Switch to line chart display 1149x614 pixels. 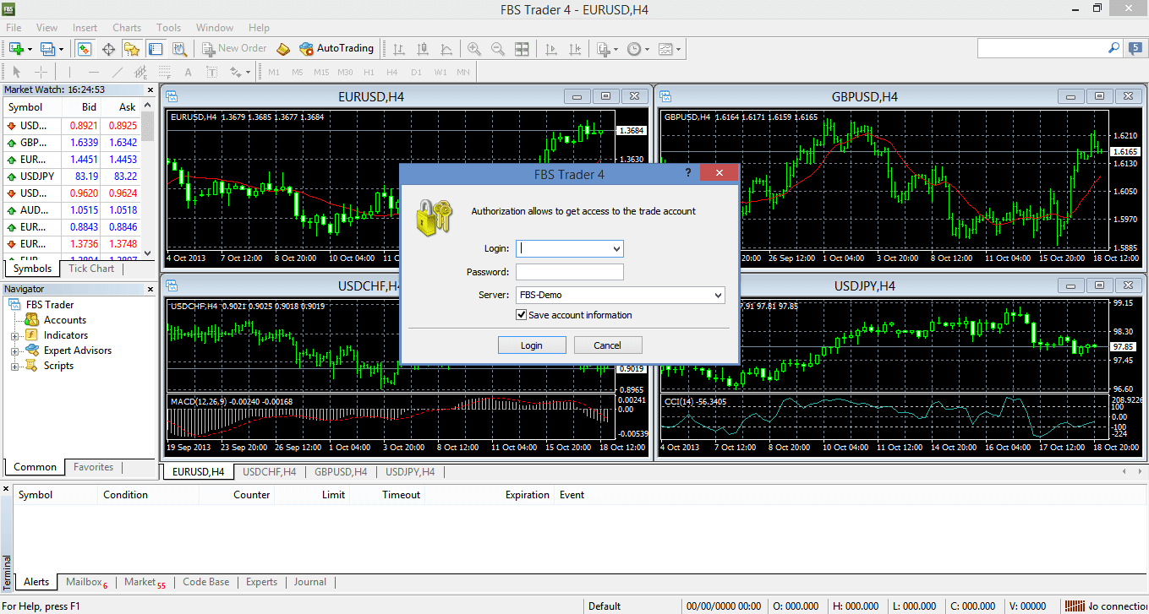click(446, 48)
